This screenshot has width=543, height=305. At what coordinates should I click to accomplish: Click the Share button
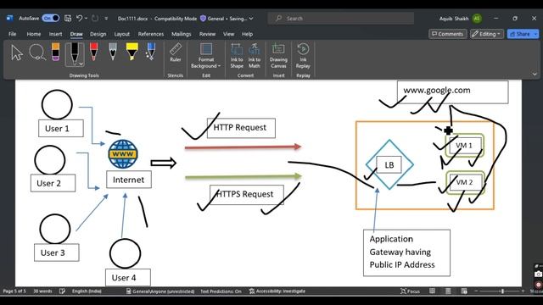point(520,34)
